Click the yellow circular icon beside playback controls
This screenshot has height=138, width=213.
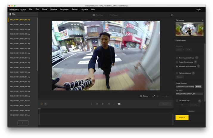coord(42,104)
